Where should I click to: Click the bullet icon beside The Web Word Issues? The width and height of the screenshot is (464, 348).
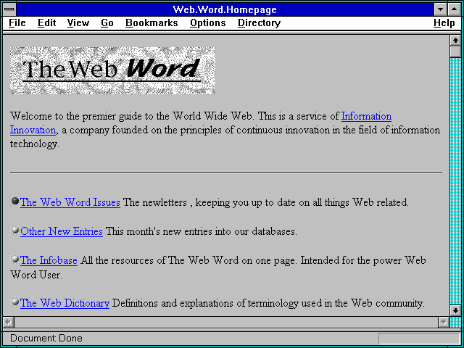pyautogui.click(x=15, y=202)
